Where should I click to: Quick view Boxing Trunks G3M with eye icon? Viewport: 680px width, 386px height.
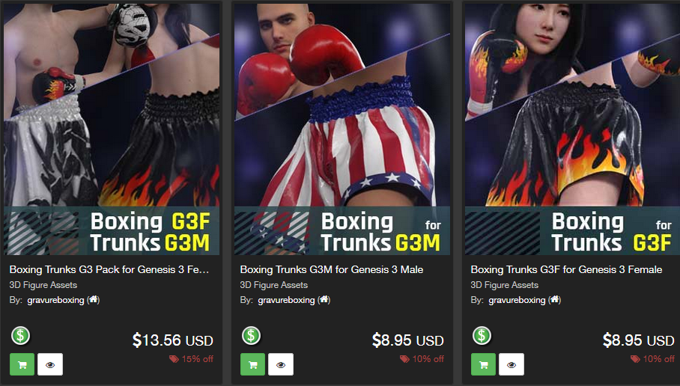coord(281,364)
